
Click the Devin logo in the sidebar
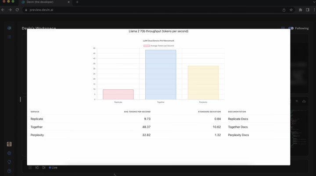tap(9, 28)
